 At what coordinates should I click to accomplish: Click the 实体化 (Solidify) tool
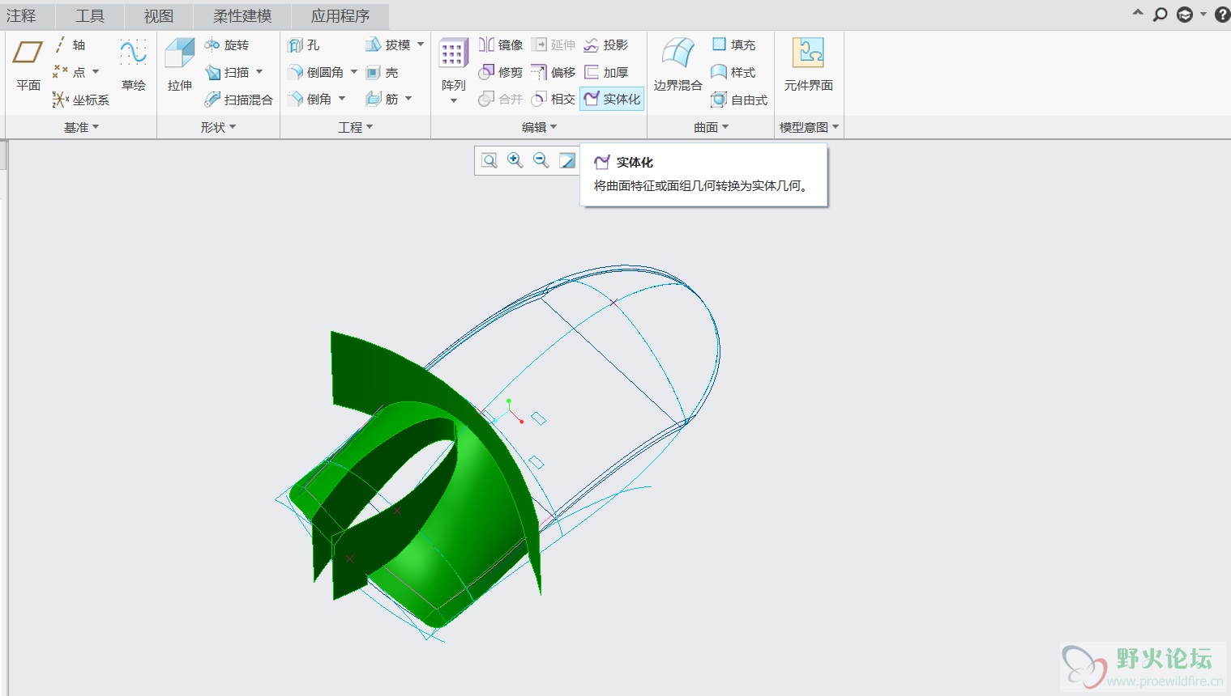click(x=612, y=99)
